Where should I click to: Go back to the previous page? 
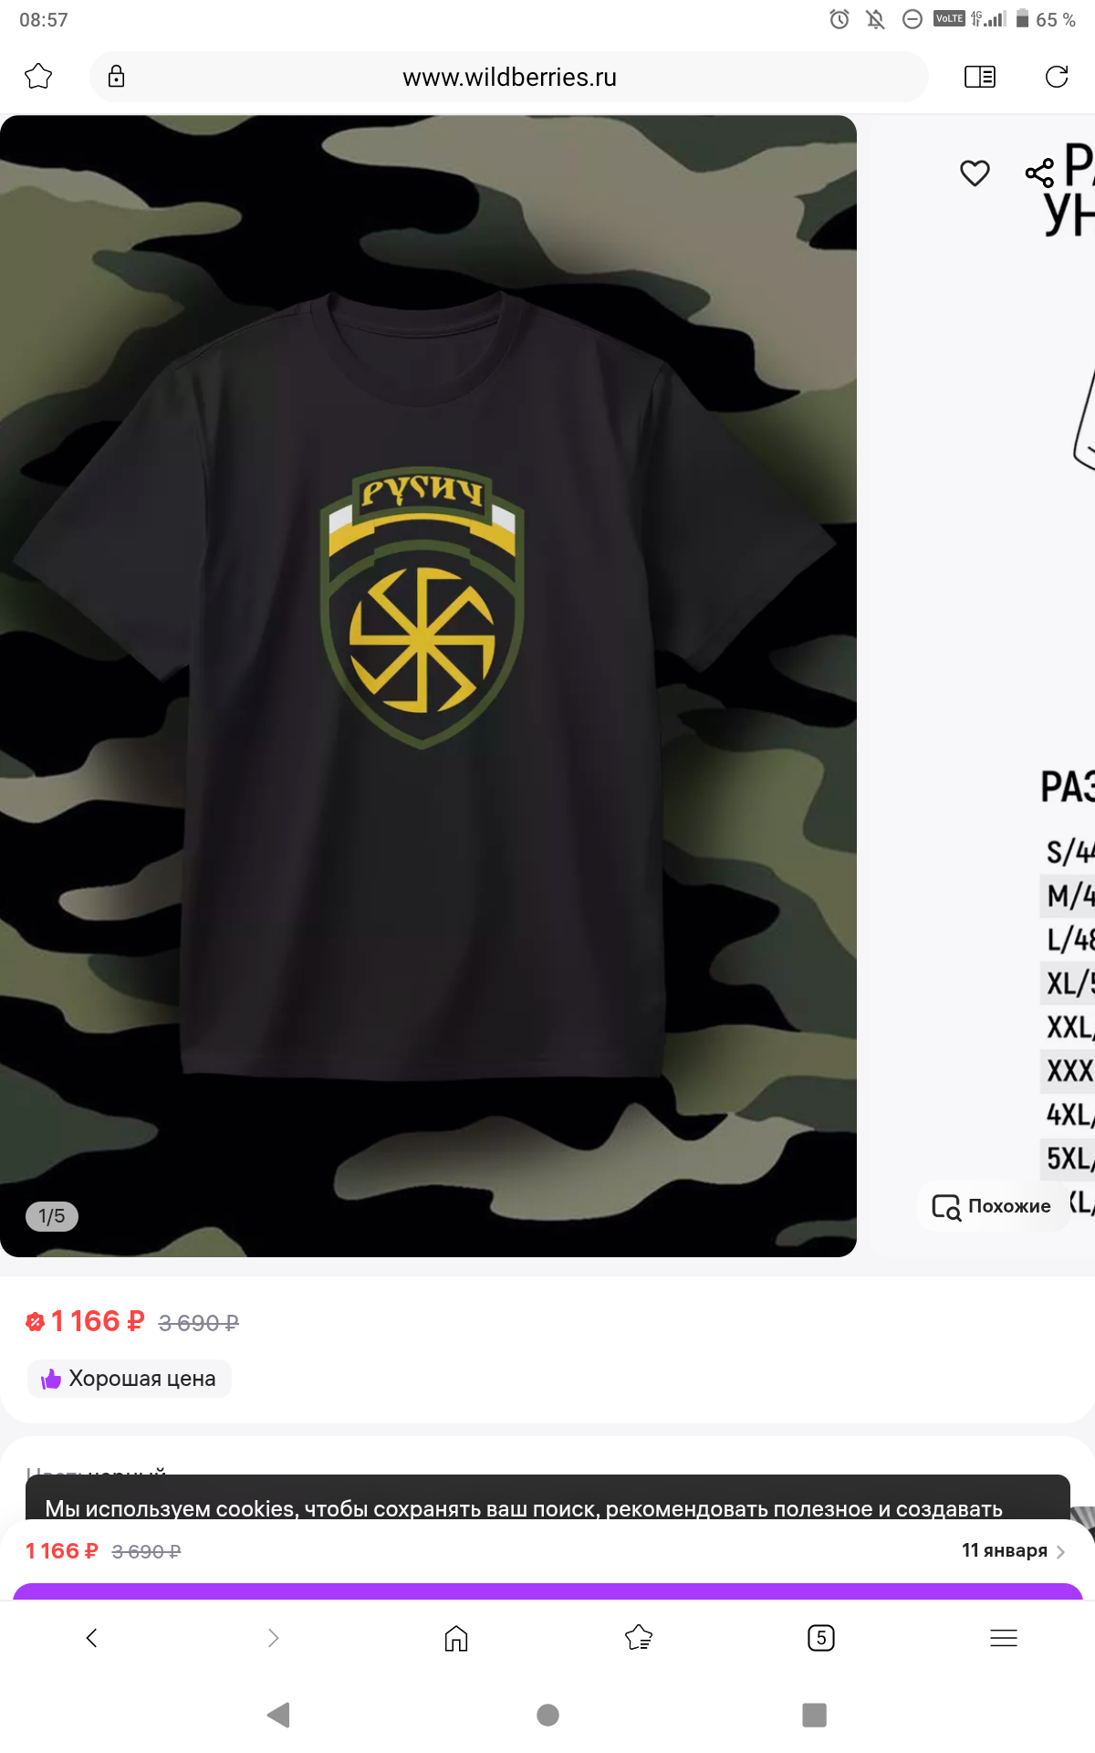pyautogui.click(x=91, y=1638)
